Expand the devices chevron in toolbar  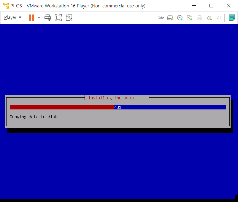click(161, 18)
